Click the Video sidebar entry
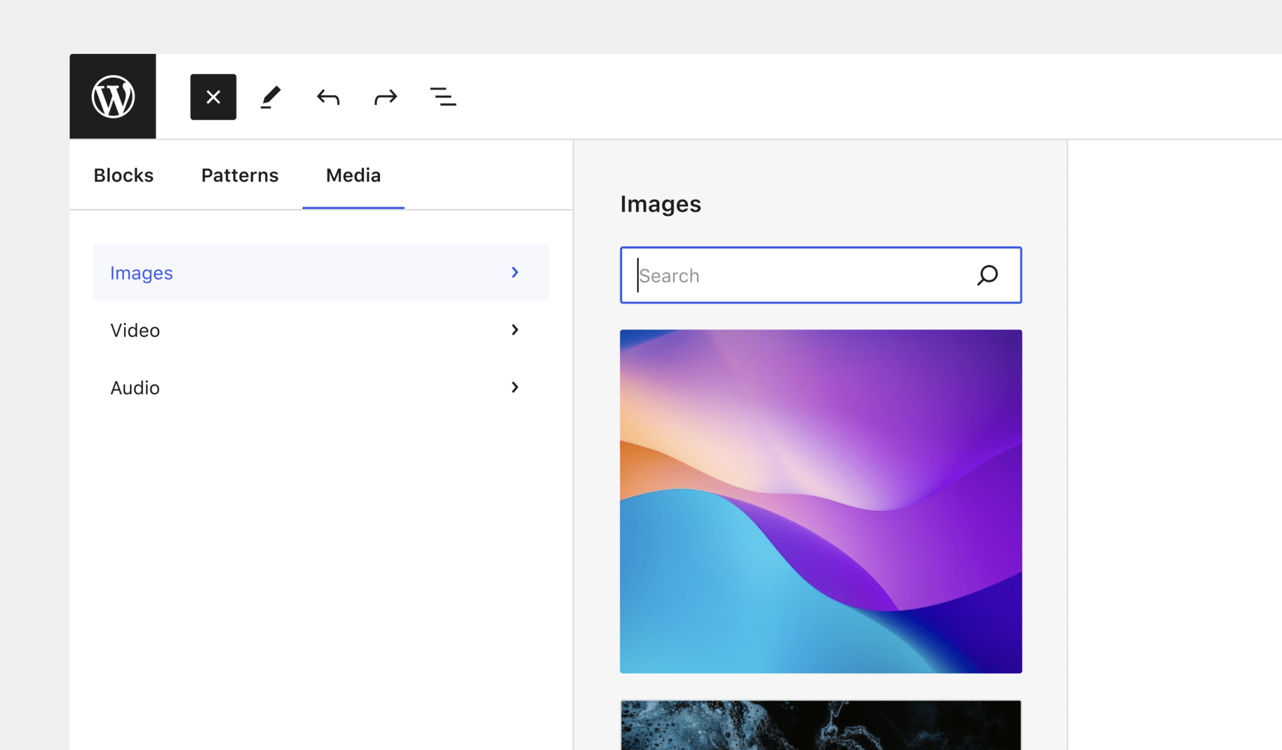The image size is (1282, 750). [x=135, y=330]
